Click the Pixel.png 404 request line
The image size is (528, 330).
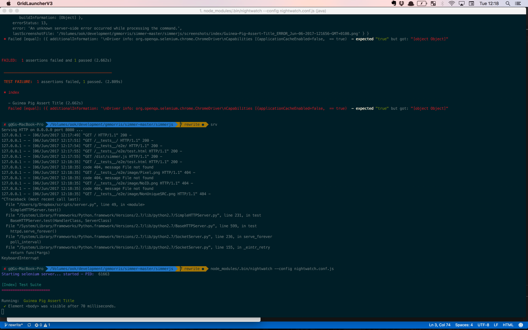(x=98, y=173)
